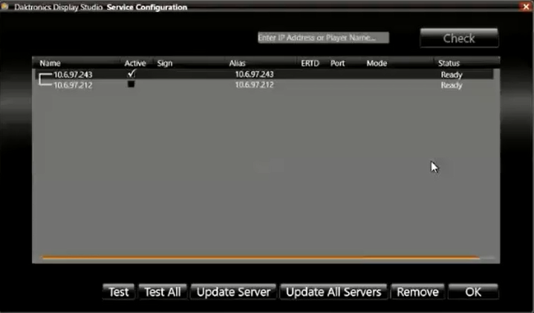Close the Service Configuration window
The width and height of the screenshot is (534, 313).
[526, 7]
